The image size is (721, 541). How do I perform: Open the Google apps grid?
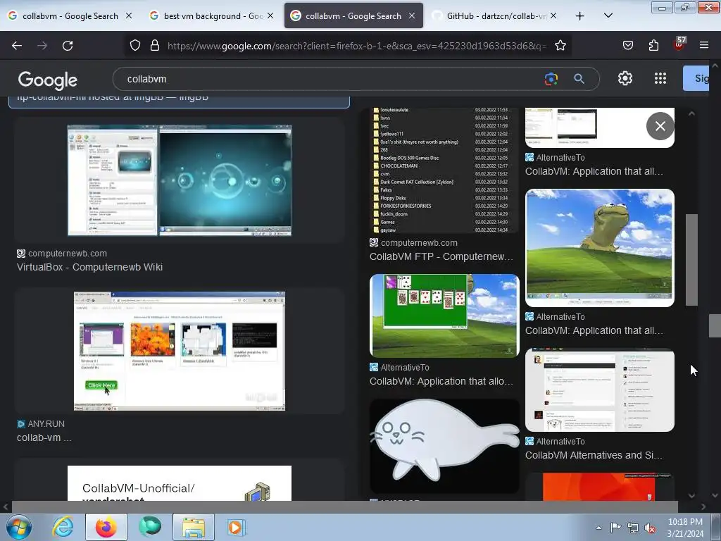660,79
